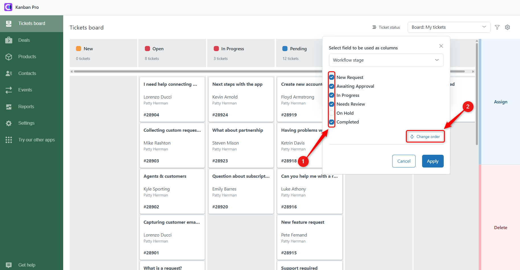Image resolution: width=520 pixels, height=270 pixels.
Task: Click the Deals briefcase icon in sidebar
Action: [9, 40]
